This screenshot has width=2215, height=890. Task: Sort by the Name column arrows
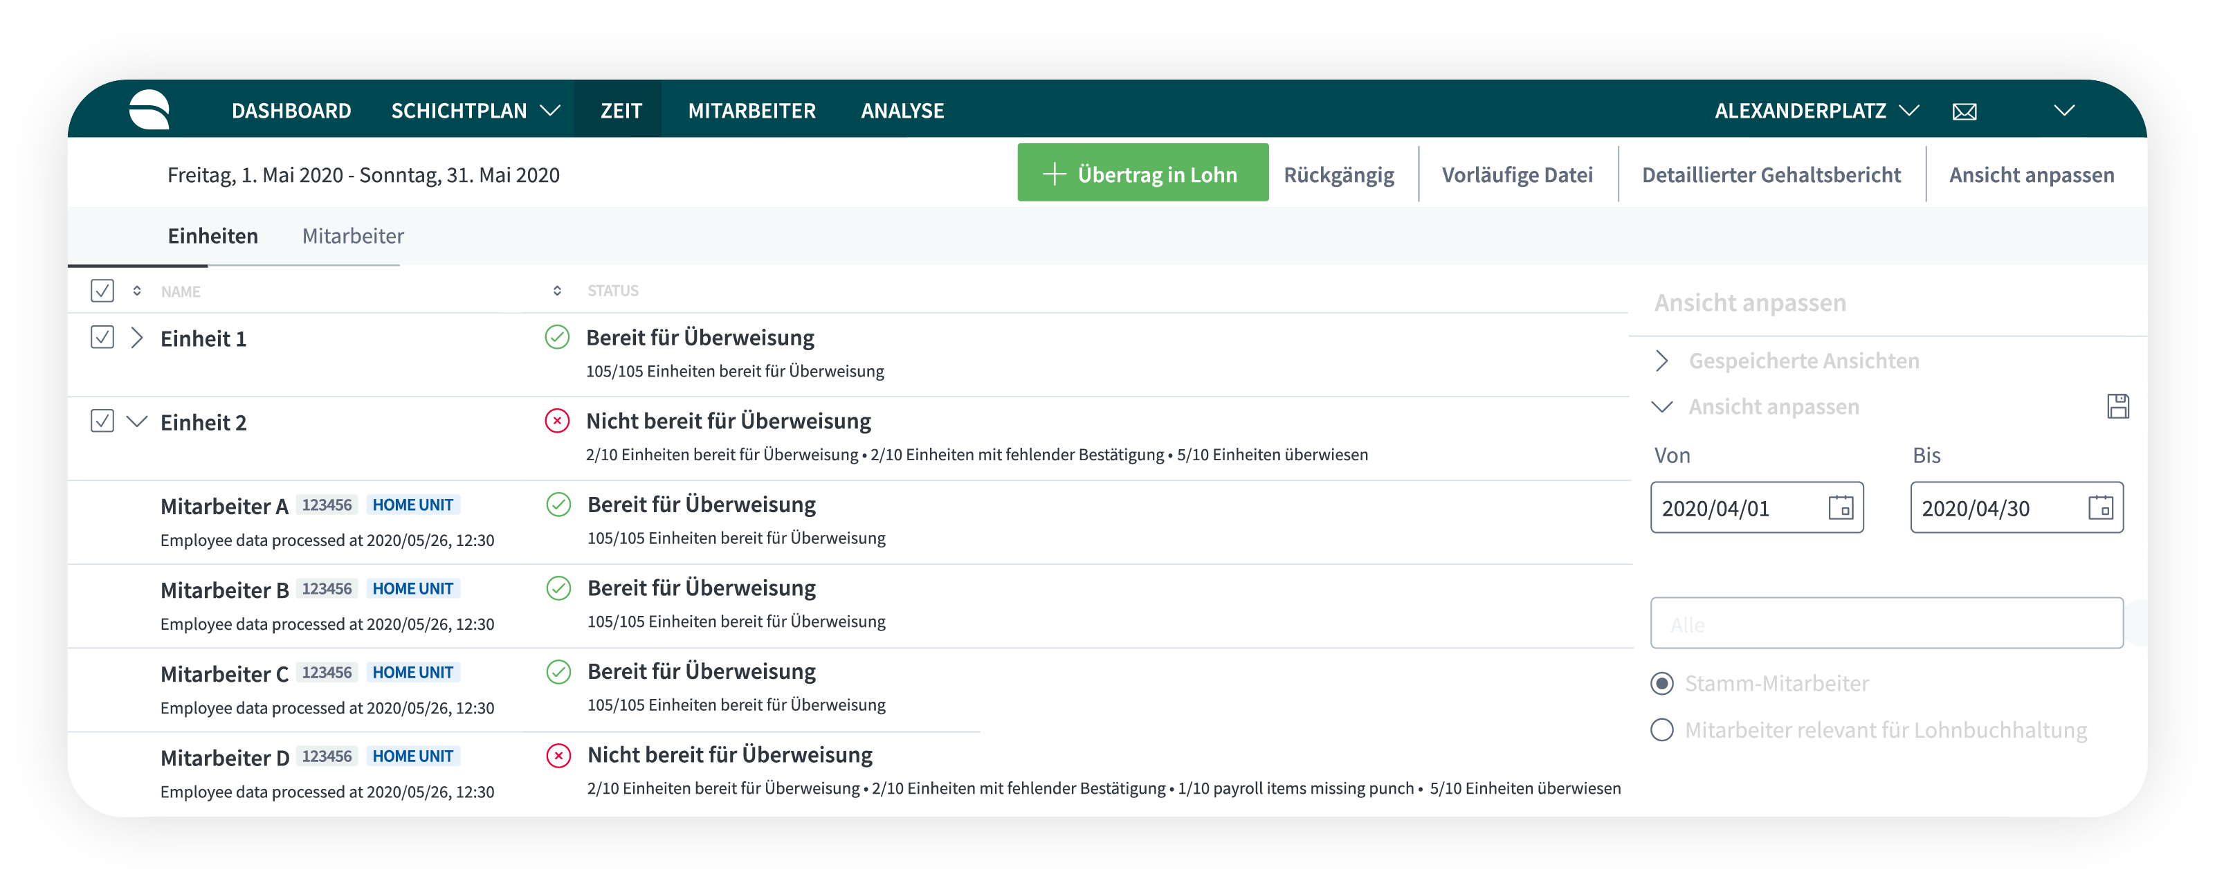[137, 291]
